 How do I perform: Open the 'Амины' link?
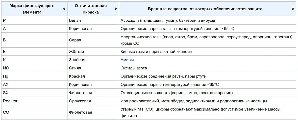[x=127, y=60]
